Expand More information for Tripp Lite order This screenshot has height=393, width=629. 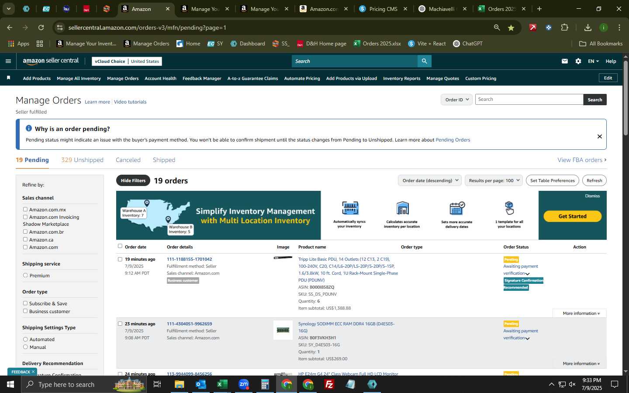[x=581, y=313]
